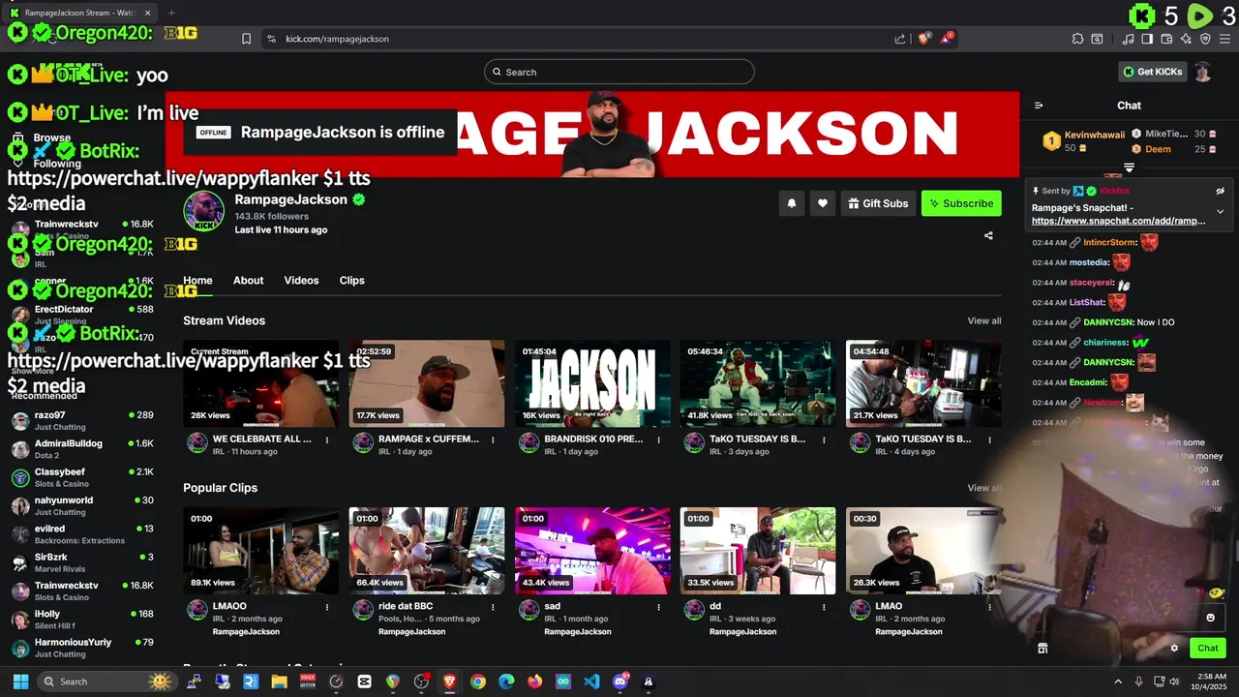Open options for BRANDRISK 010 video
Viewport: 1239px width, 697px height.
(x=658, y=439)
